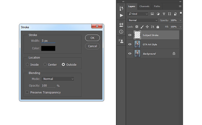Open the layer blend mode Normal dropdown

[142, 20]
